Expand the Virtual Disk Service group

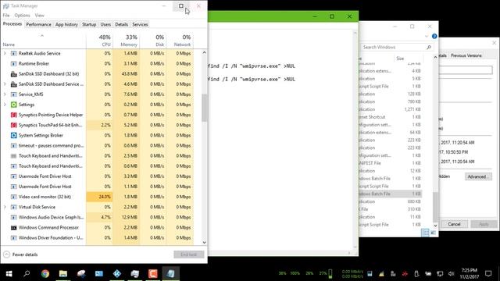click(5, 207)
